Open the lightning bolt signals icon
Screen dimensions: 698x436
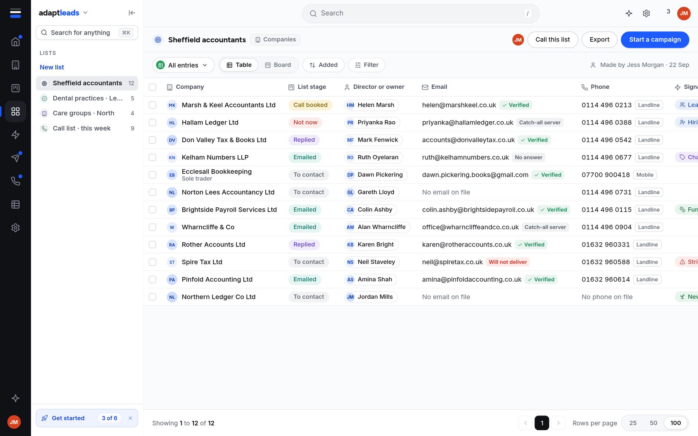click(16, 134)
